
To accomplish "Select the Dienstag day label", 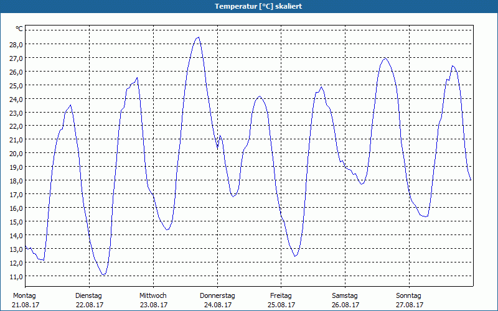I will click(88, 295).
